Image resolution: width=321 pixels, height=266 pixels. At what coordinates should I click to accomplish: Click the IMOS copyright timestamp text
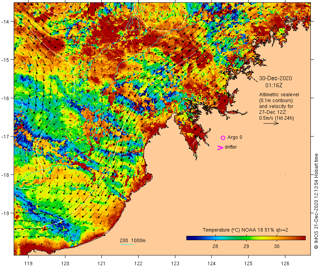pos(316,201)
